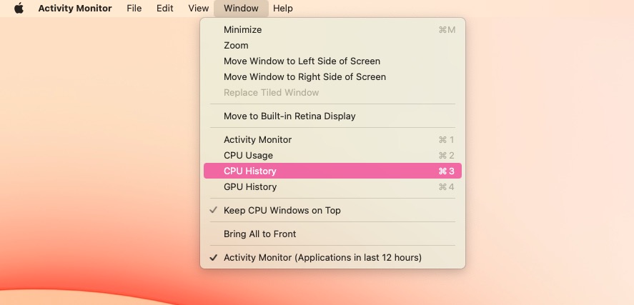Close the open Window menu
634x305 pixels.
click(x=241, y=9)
